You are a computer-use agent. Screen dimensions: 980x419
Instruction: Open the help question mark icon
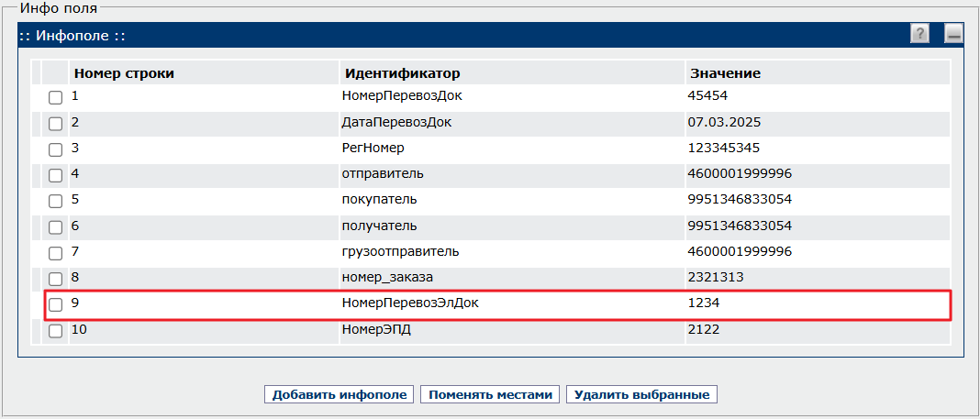click(919, 34)
